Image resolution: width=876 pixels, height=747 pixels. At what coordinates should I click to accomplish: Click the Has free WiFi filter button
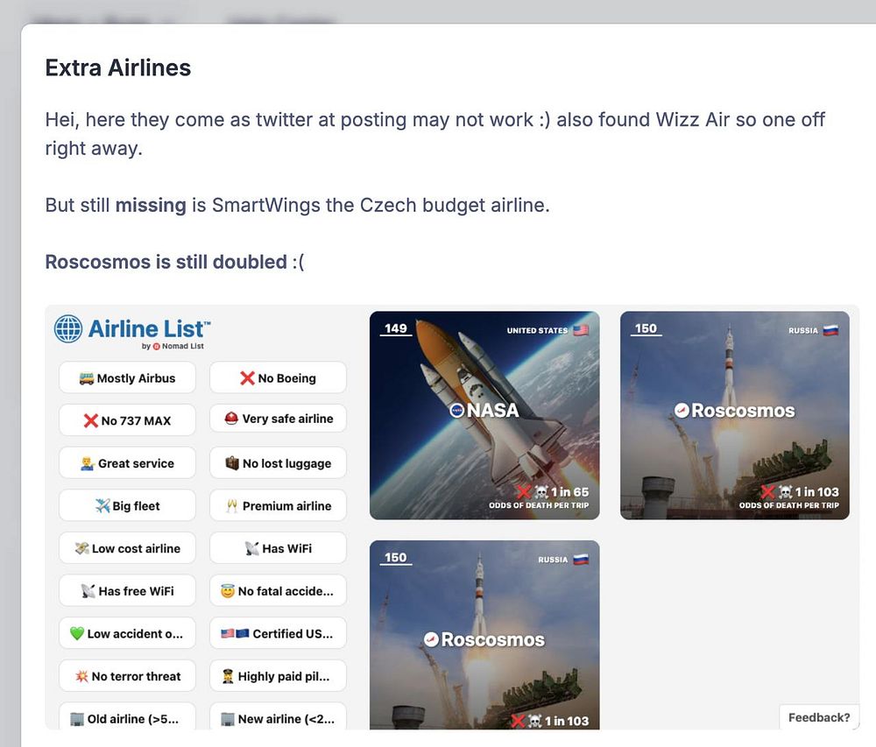pyautogui.click(x=127, y=590)
